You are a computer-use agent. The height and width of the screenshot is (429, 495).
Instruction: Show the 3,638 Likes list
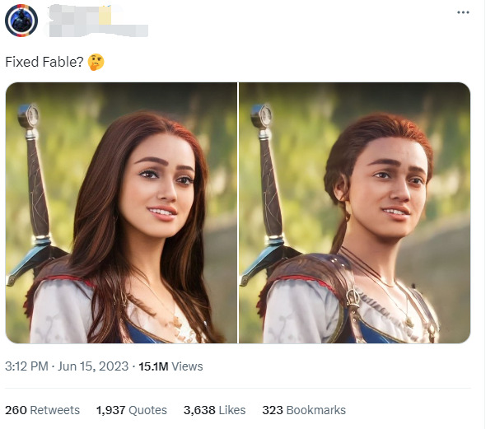point(214,410)
